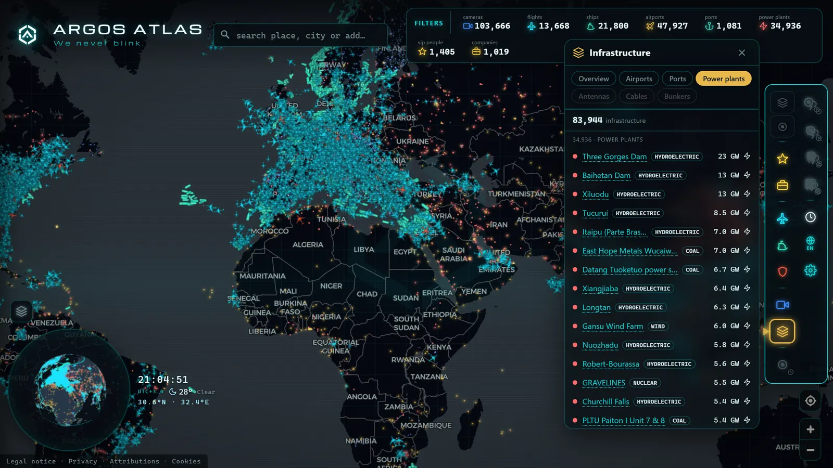Open the yellow briefcase companies icon

pyautogui.click(x=782, y=185)
